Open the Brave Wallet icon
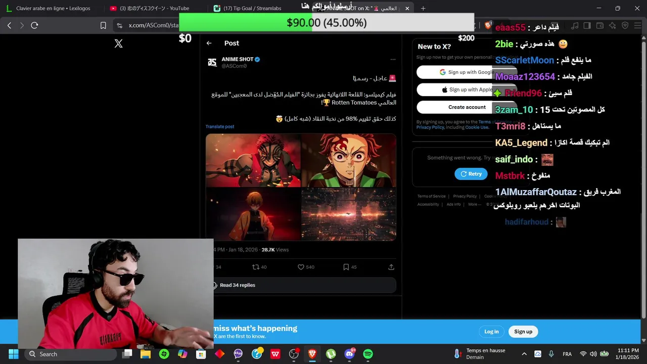This screenshot has height=364, width=647. coord(600,25)
